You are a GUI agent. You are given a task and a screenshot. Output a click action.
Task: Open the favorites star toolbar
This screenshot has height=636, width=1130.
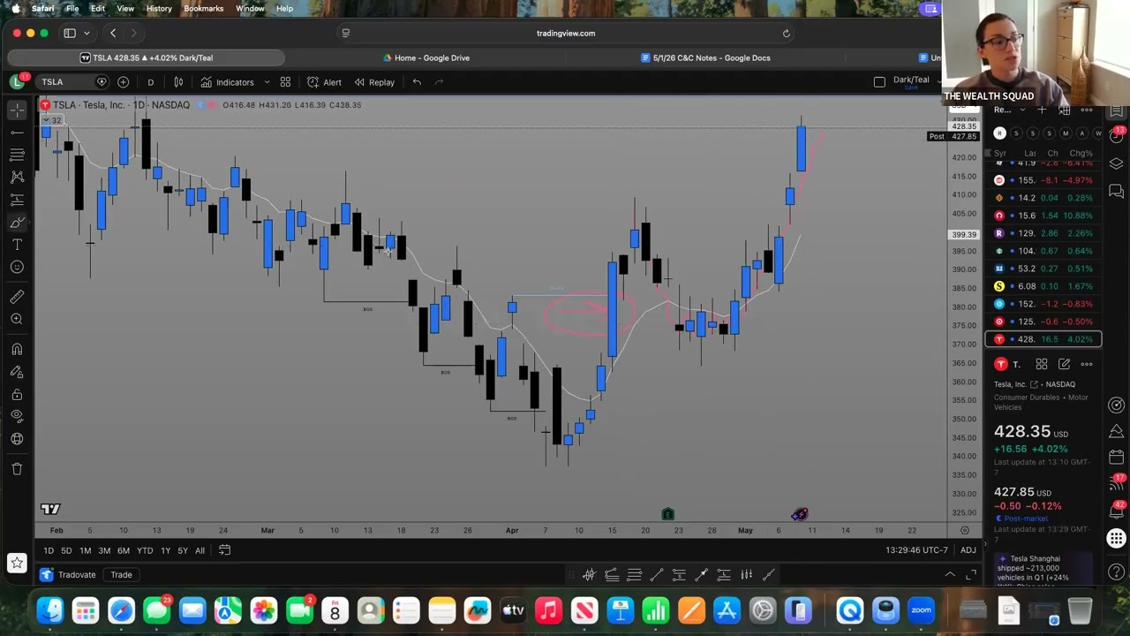pos(17,563)
